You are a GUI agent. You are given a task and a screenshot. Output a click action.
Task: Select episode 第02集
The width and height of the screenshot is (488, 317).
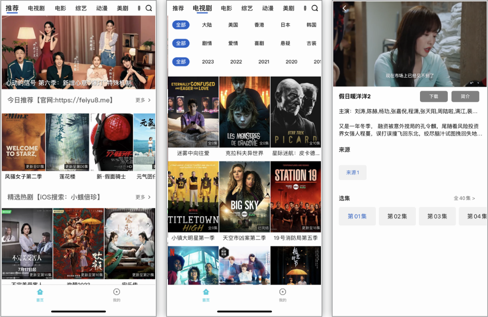click(x=397, y=216)
